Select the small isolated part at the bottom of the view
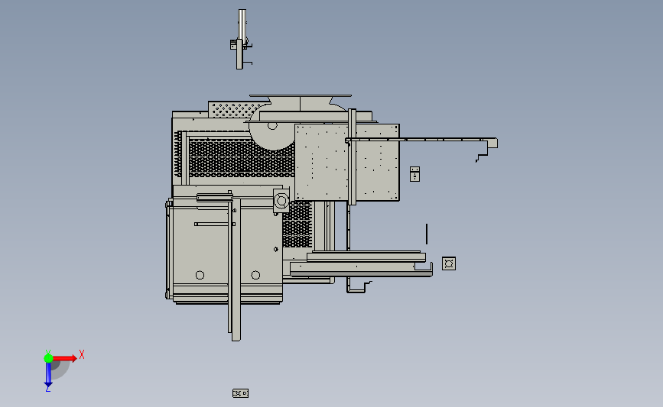The image size is (663, 407). click(x=241, y=393)
